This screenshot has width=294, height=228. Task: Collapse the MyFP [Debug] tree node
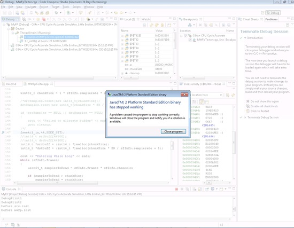click(x=4, y=25)
